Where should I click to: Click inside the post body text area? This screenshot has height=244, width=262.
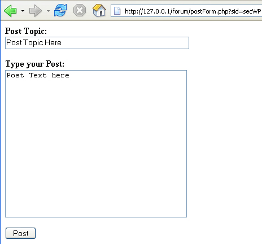point(96,143)
